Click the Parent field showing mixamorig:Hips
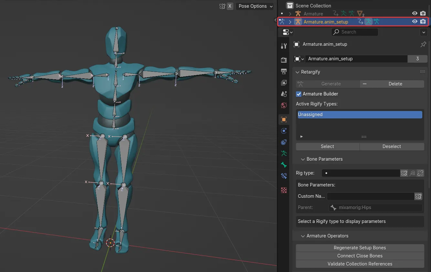This screenshot has width=431, height=272. pyautogui.click(x=375, y=207)
